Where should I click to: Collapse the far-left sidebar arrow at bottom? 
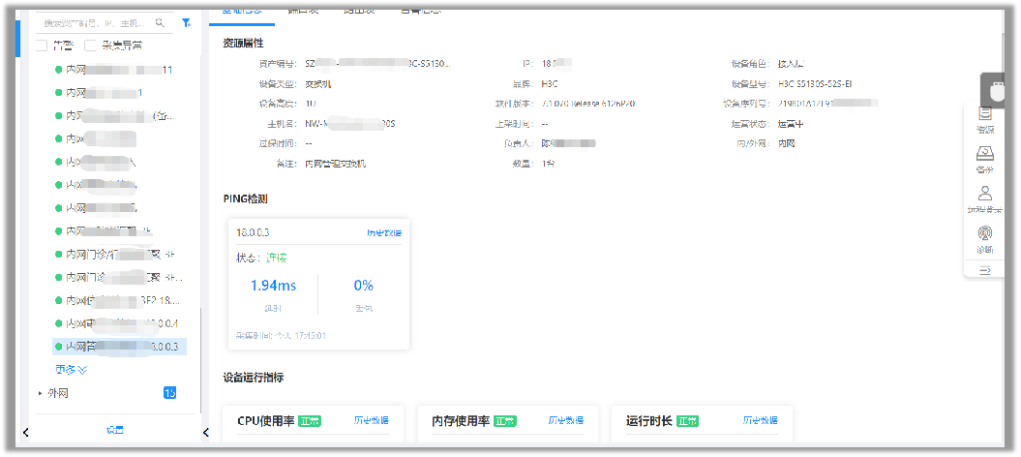pos(26,432)
